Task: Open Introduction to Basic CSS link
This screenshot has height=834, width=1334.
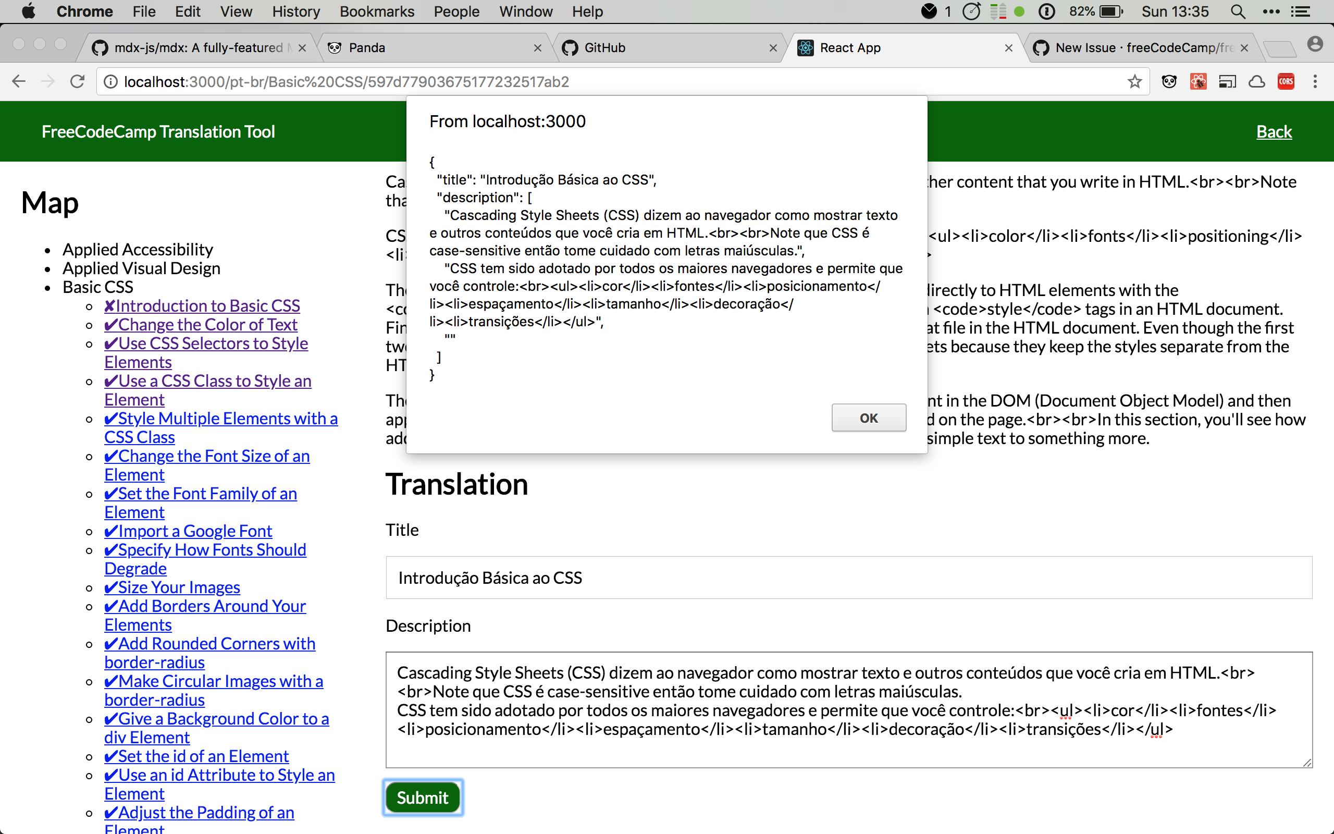Action: point(202,305)
